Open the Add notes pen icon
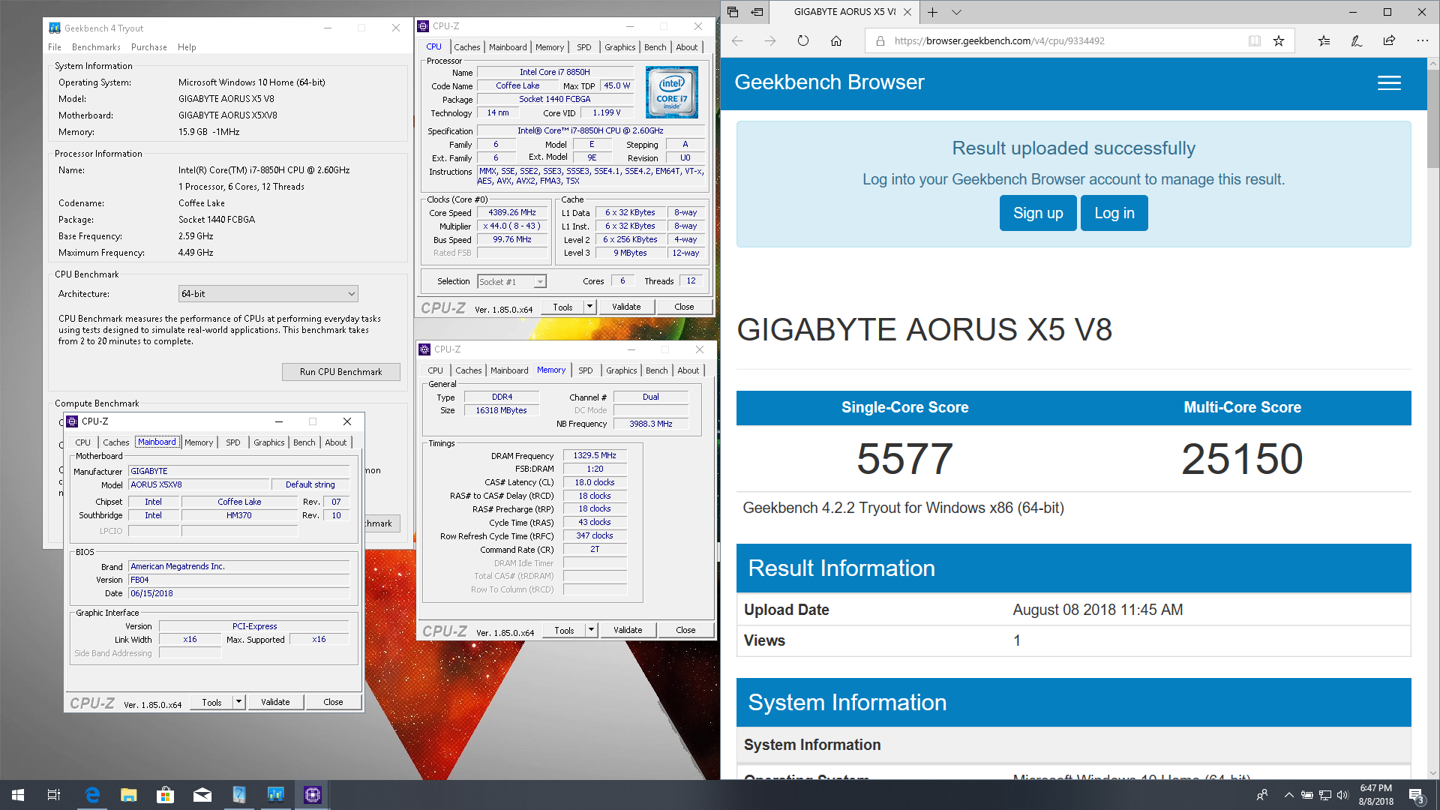This screenshot has width=1440, height=810. click(x=1357, y=40)
